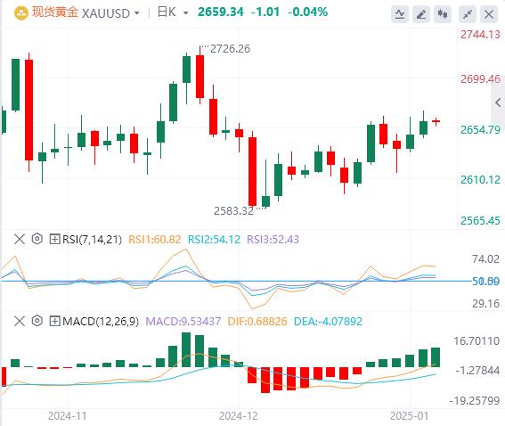
Task: Select the pencil drawing tool icon
Action: [421, 14]
